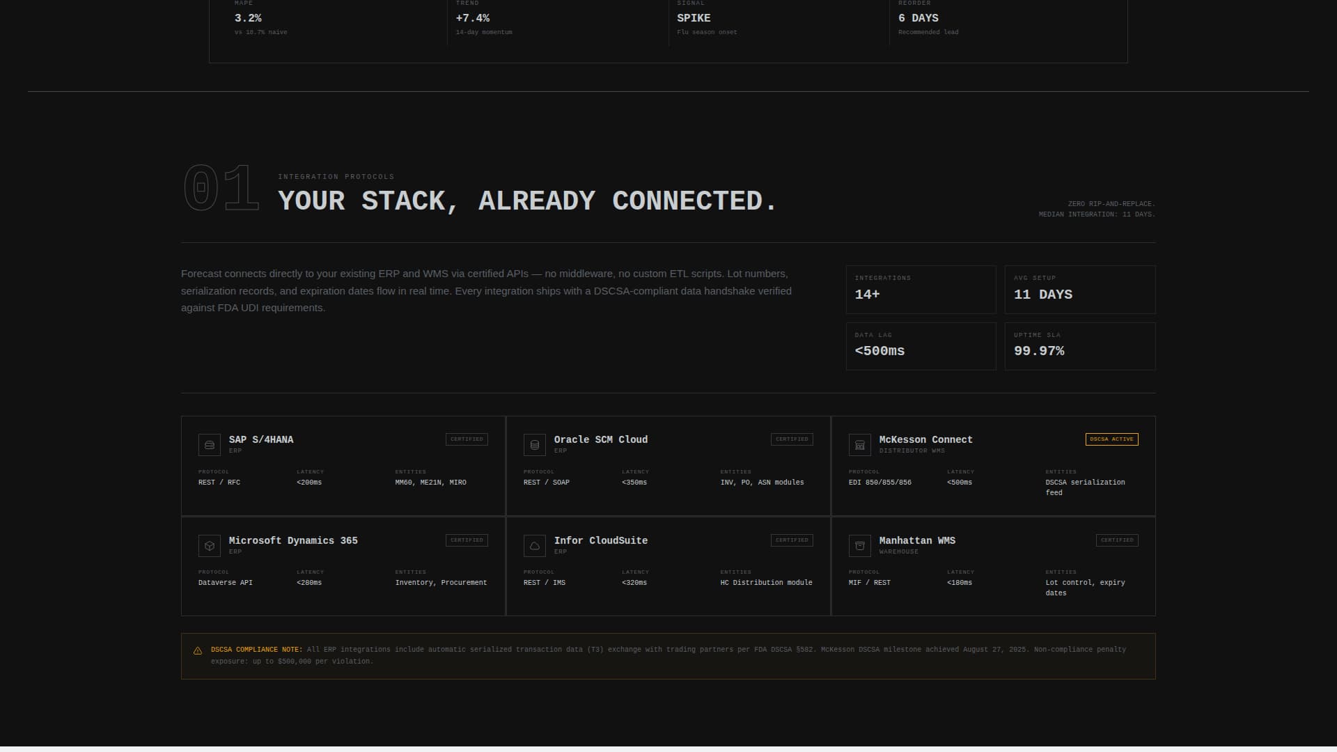Click 'MEDIAN INTEGRATION: 11 DAYS.' note
1337x752 pixels.
tap(1097, 214)
